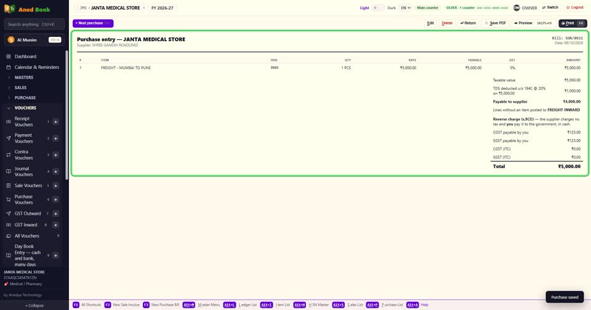Add a new Day Book Entry with plus
The height and width of the screenshot is (310, 591).
[55, 255]
